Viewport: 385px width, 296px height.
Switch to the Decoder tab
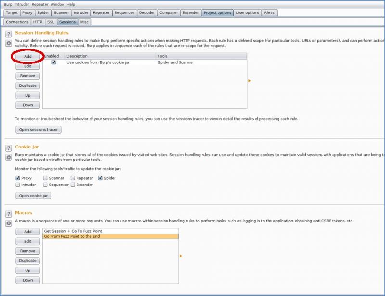tap(147, 13)
